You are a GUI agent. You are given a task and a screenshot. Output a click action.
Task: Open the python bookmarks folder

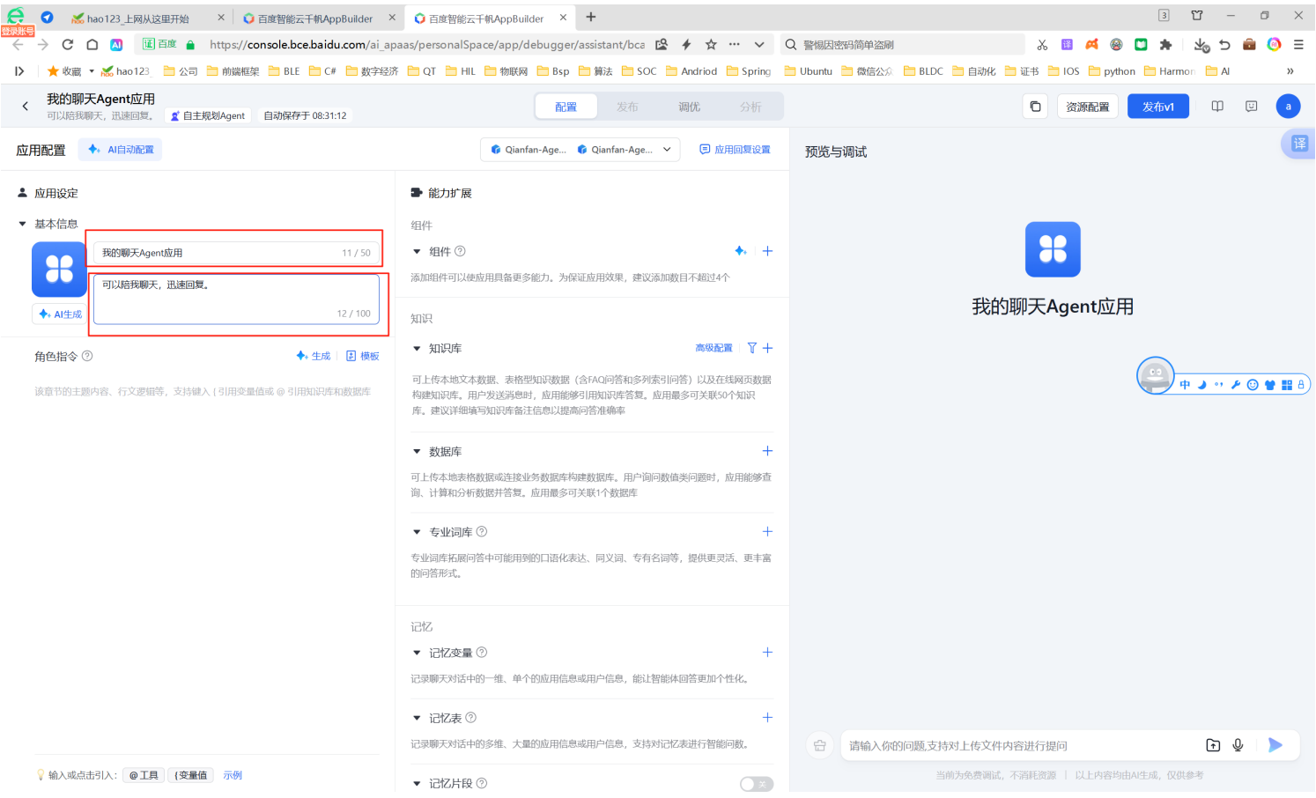click(1112, 71)
